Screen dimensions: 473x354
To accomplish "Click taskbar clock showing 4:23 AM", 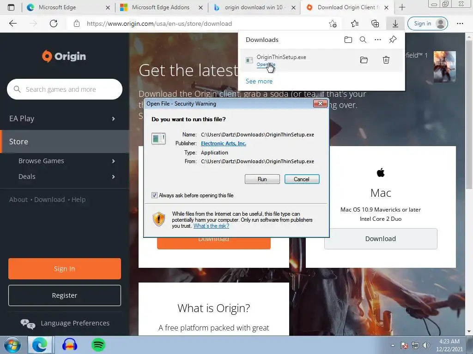I will point(449,345).
